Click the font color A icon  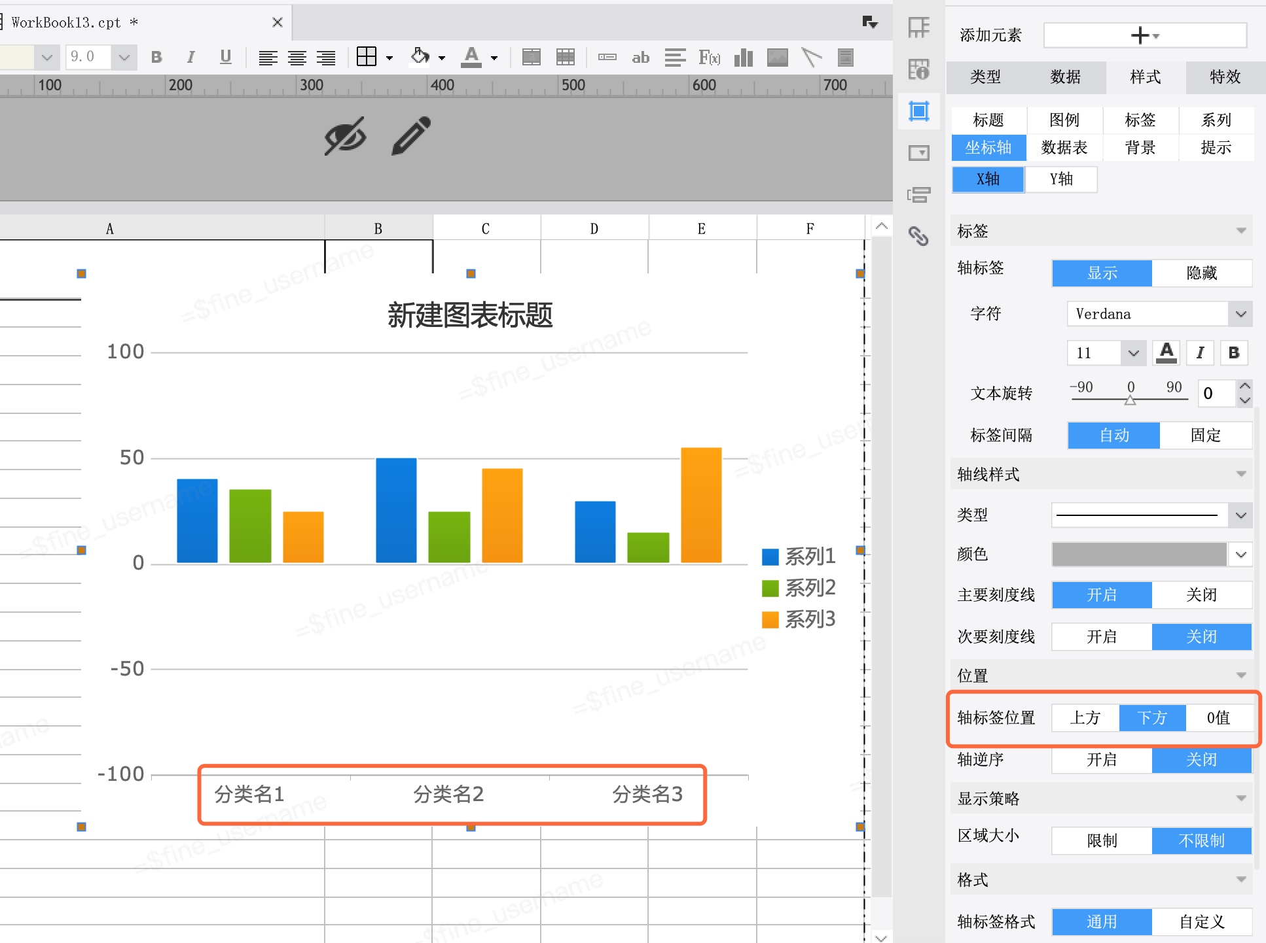coord(471,58)
